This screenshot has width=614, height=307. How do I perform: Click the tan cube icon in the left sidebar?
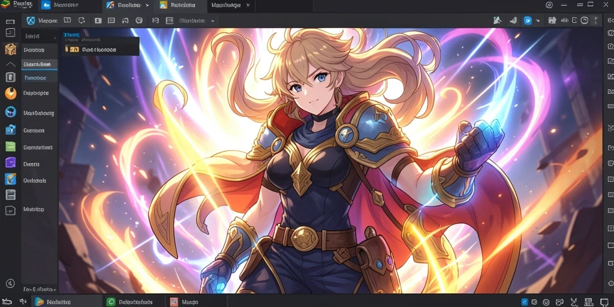11,49
